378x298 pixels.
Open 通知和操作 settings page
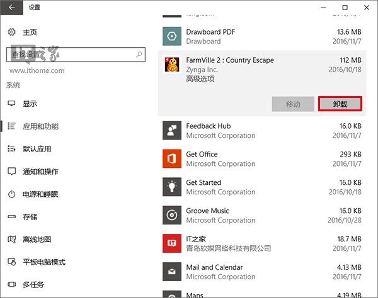[x=40, y=172]
